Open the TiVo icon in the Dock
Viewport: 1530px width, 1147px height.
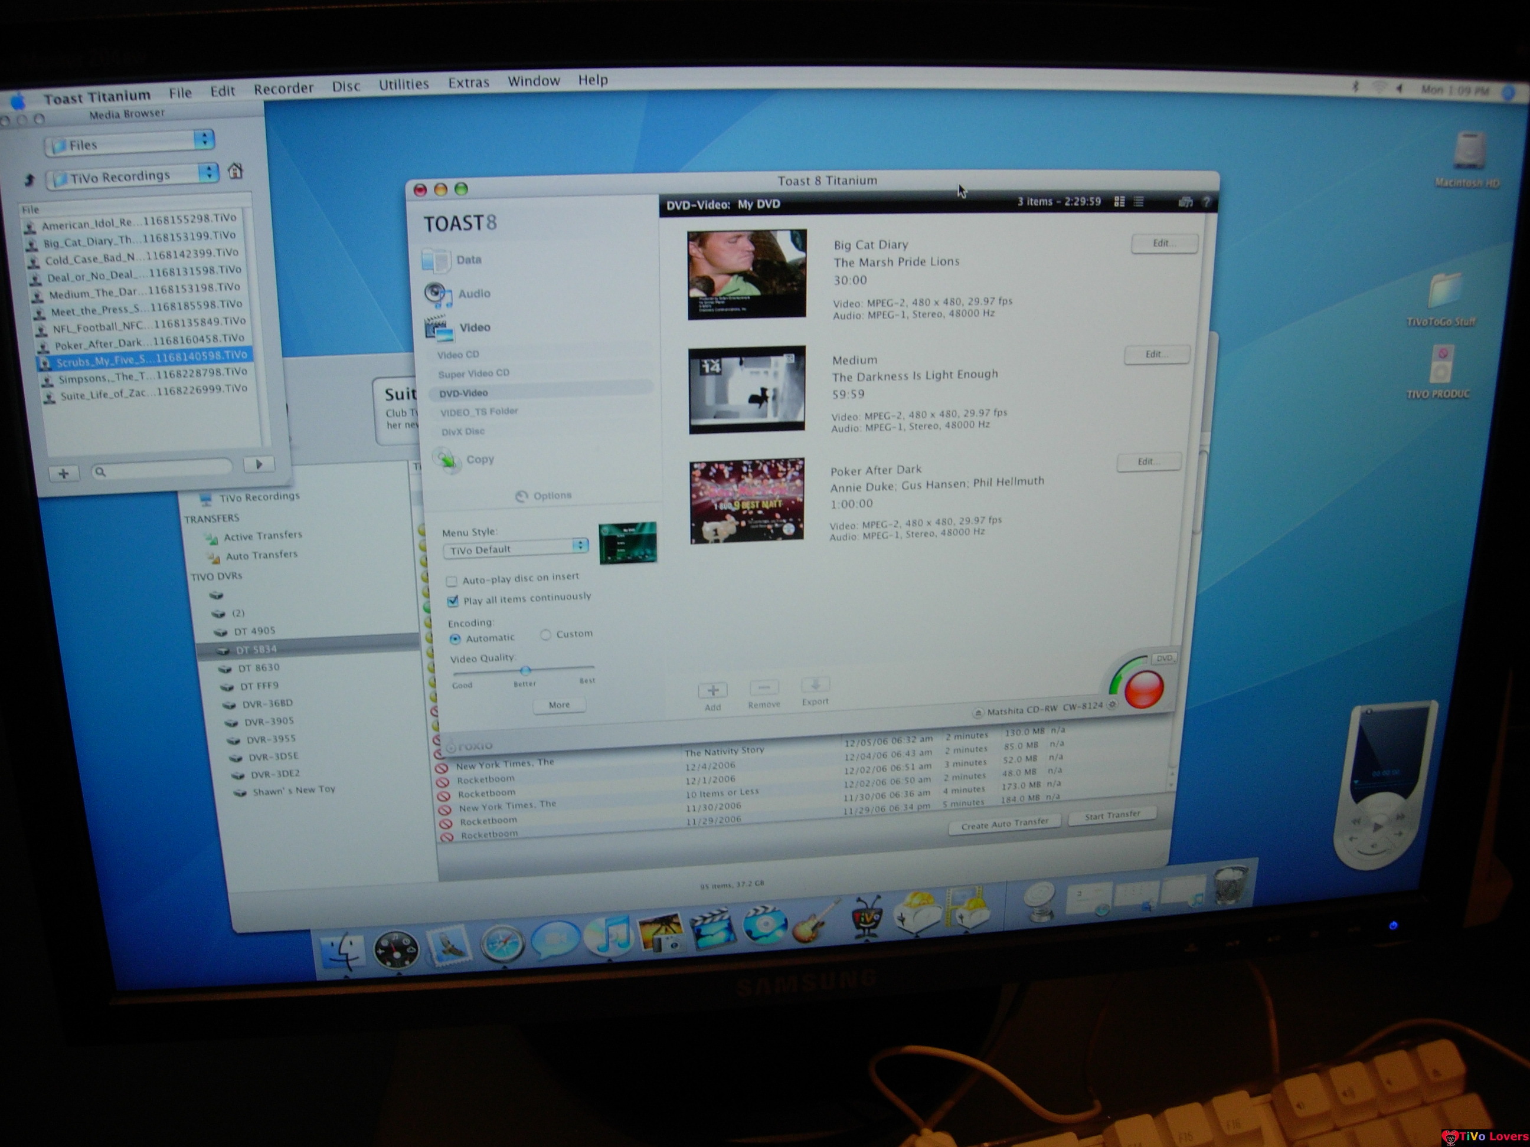pyautogui.click(x=867, y=919)
